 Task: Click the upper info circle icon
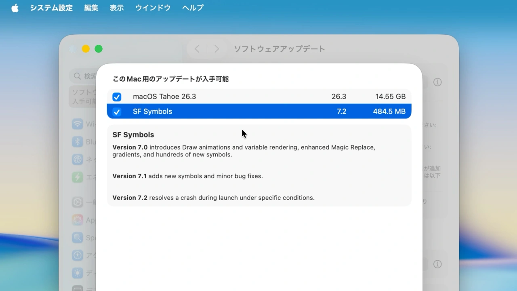tap(437, 82)
